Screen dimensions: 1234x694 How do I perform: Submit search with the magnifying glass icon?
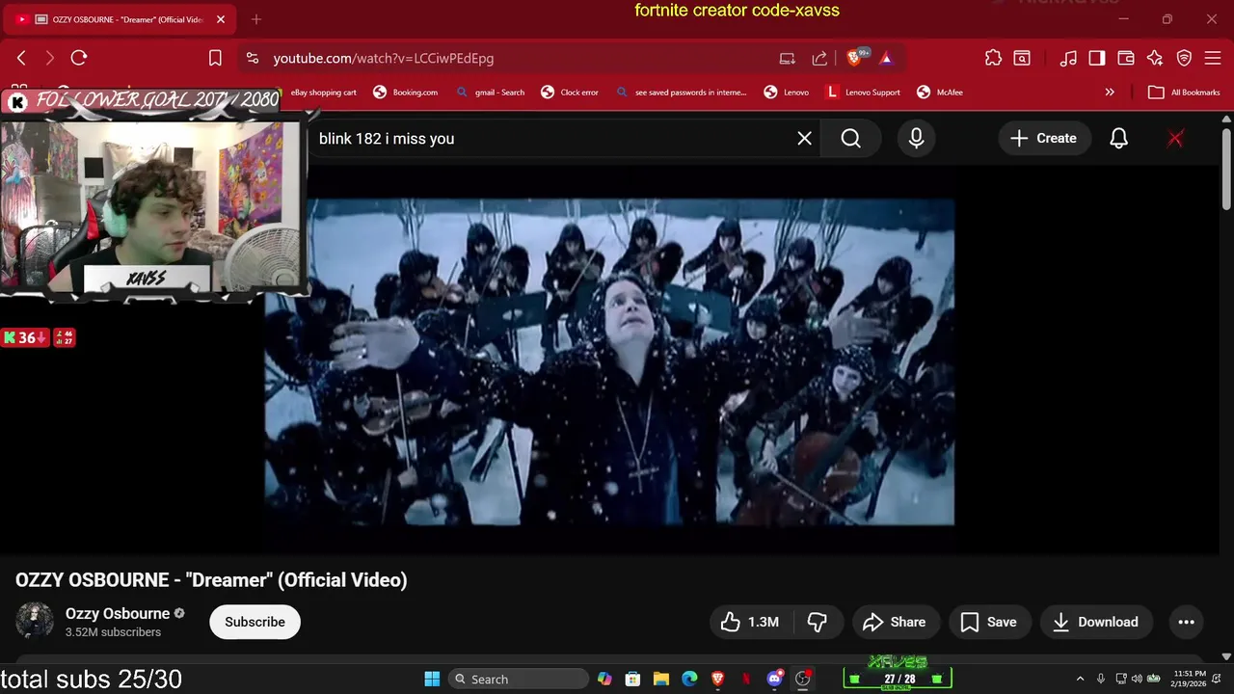coord(850,139)
